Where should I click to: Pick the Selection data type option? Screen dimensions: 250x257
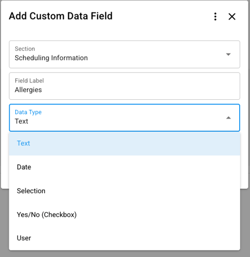pos(125,191)
